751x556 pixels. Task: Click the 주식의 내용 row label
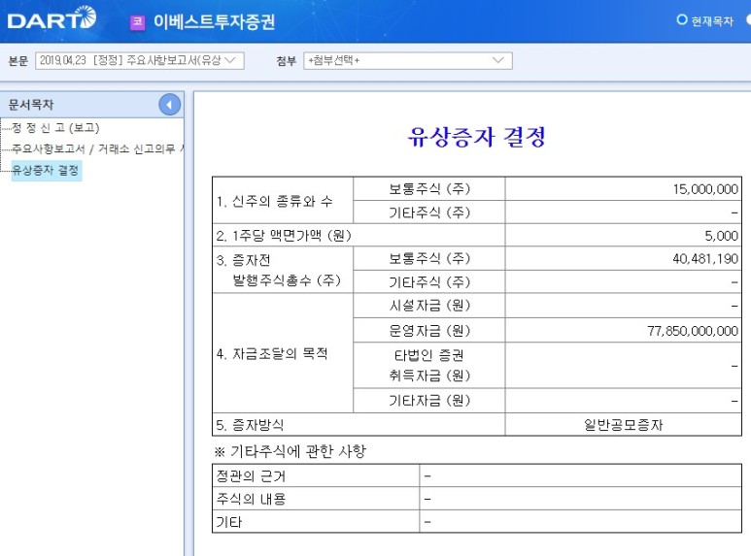coord(251,499)
